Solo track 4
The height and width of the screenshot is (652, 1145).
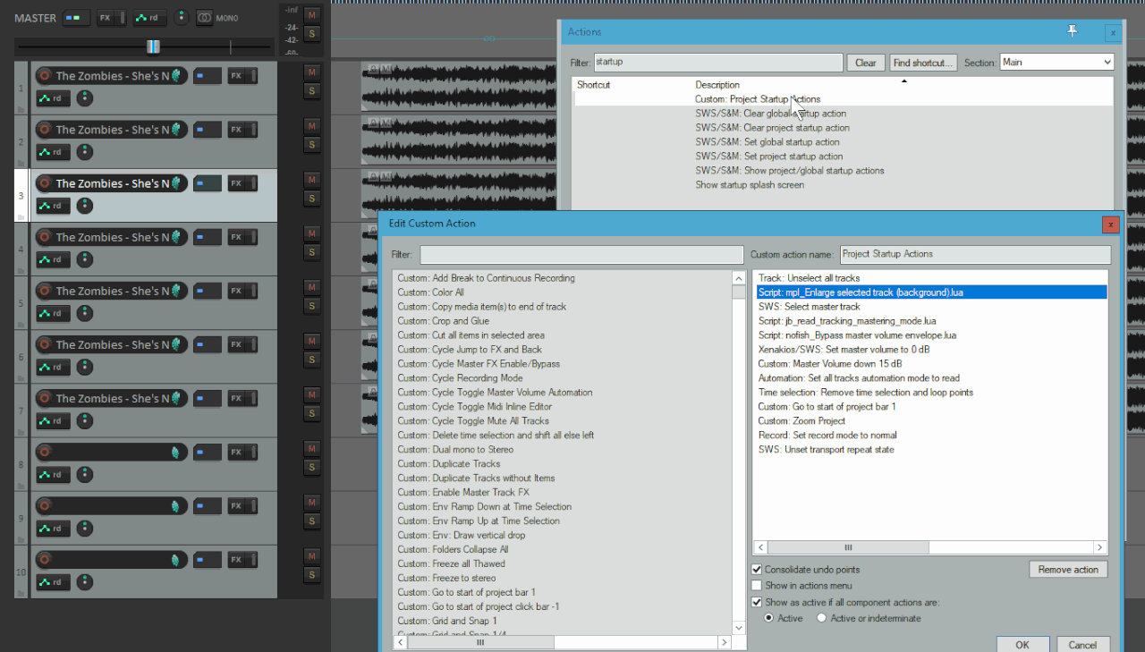coord(311,252)
